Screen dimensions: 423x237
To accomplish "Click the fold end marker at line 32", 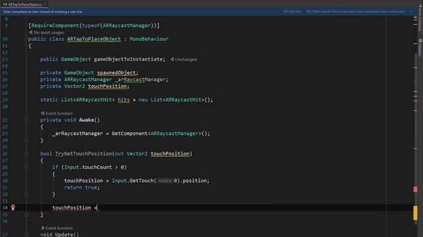I will click(26, 194).
